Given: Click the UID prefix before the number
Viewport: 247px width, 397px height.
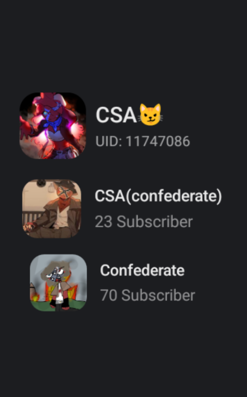Looking at the screenshot, I should point(108,141).
